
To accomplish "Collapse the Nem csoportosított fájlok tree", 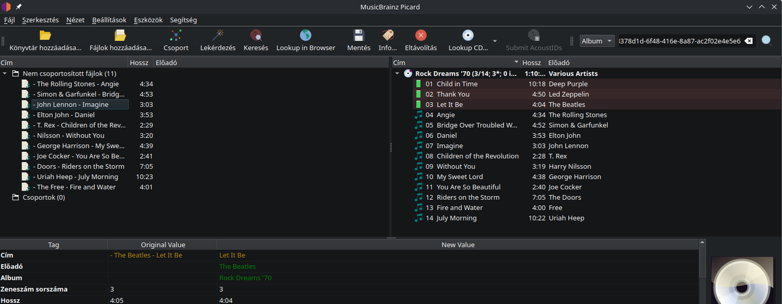I will (5, 73).
